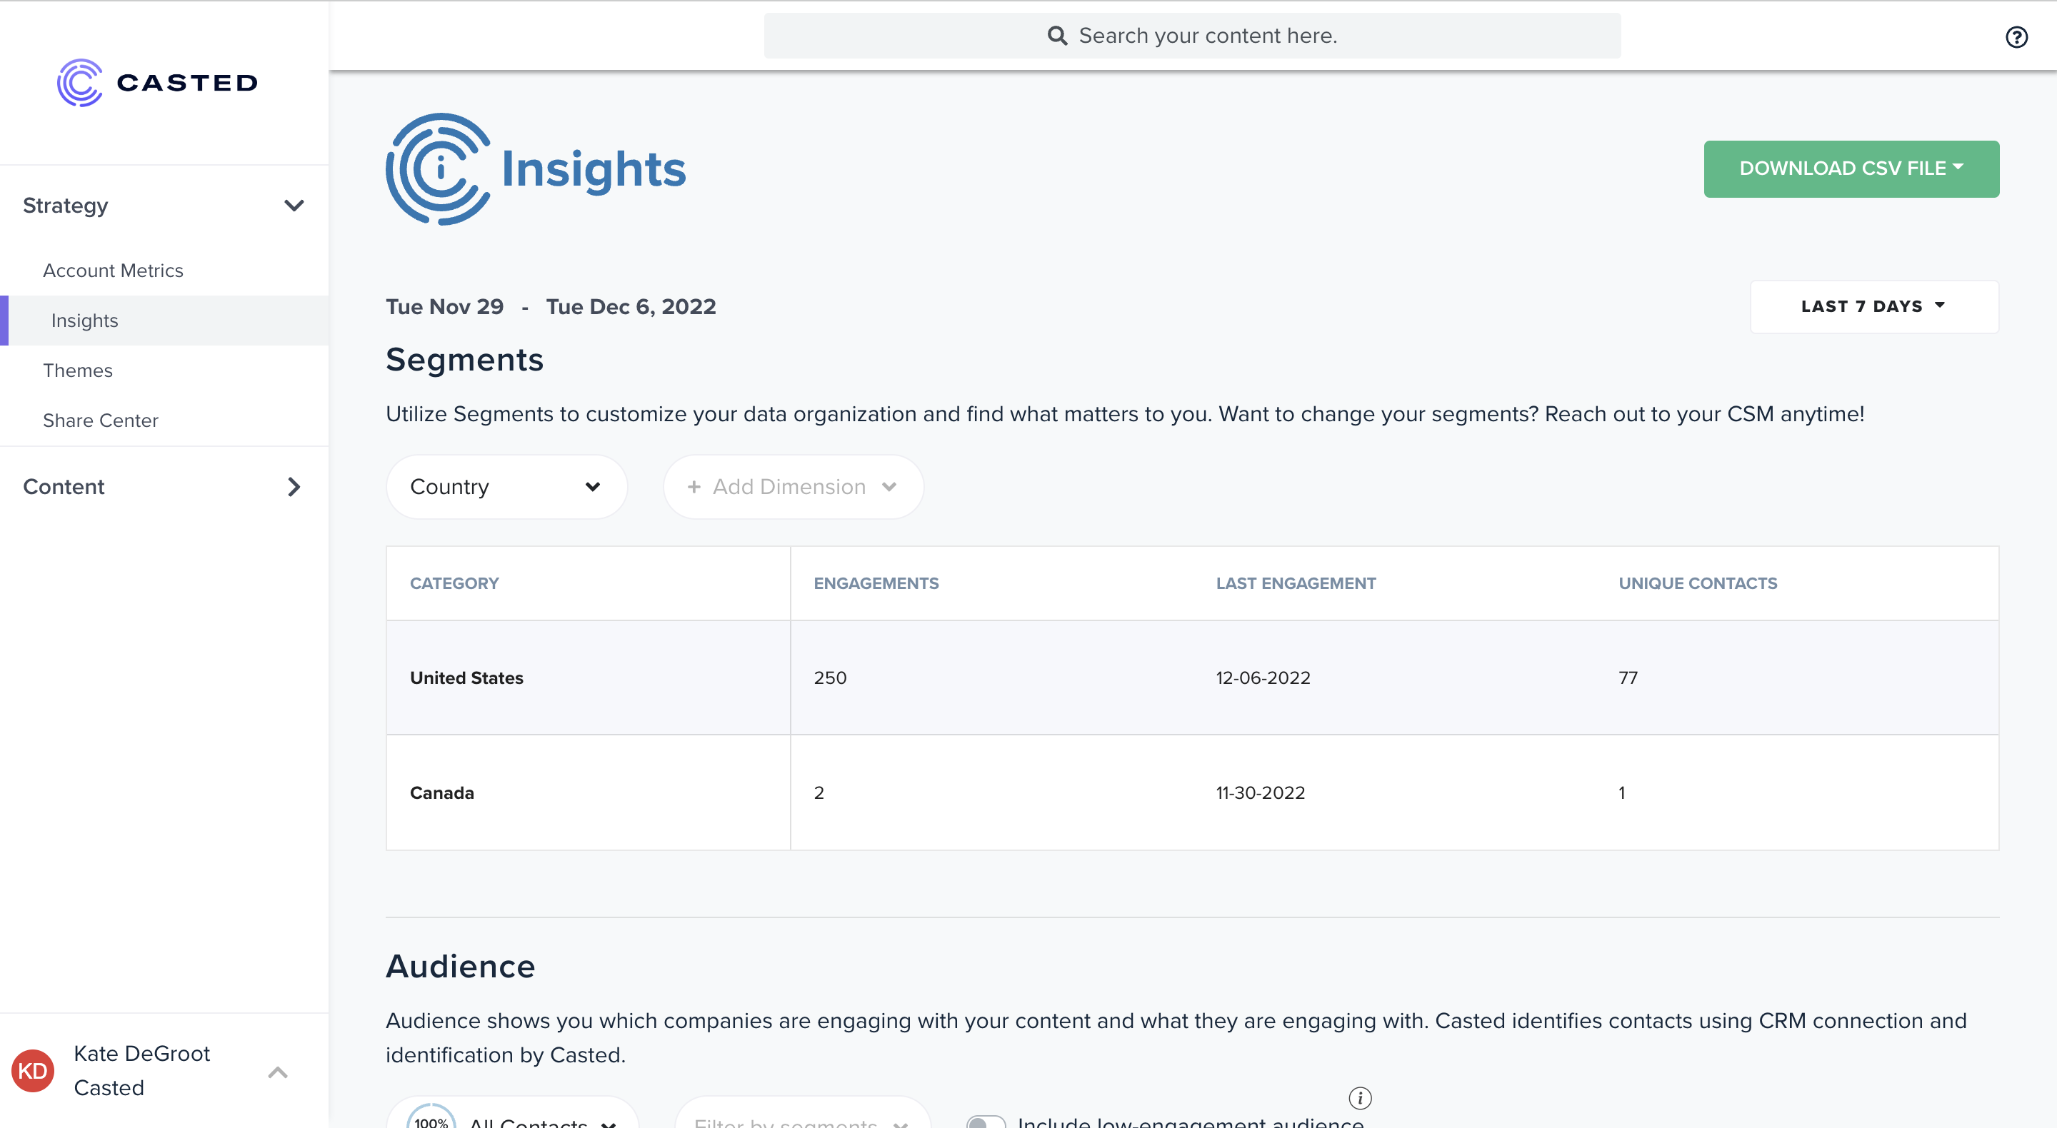Expand the Content section chevron

click(x=294, y=487)
